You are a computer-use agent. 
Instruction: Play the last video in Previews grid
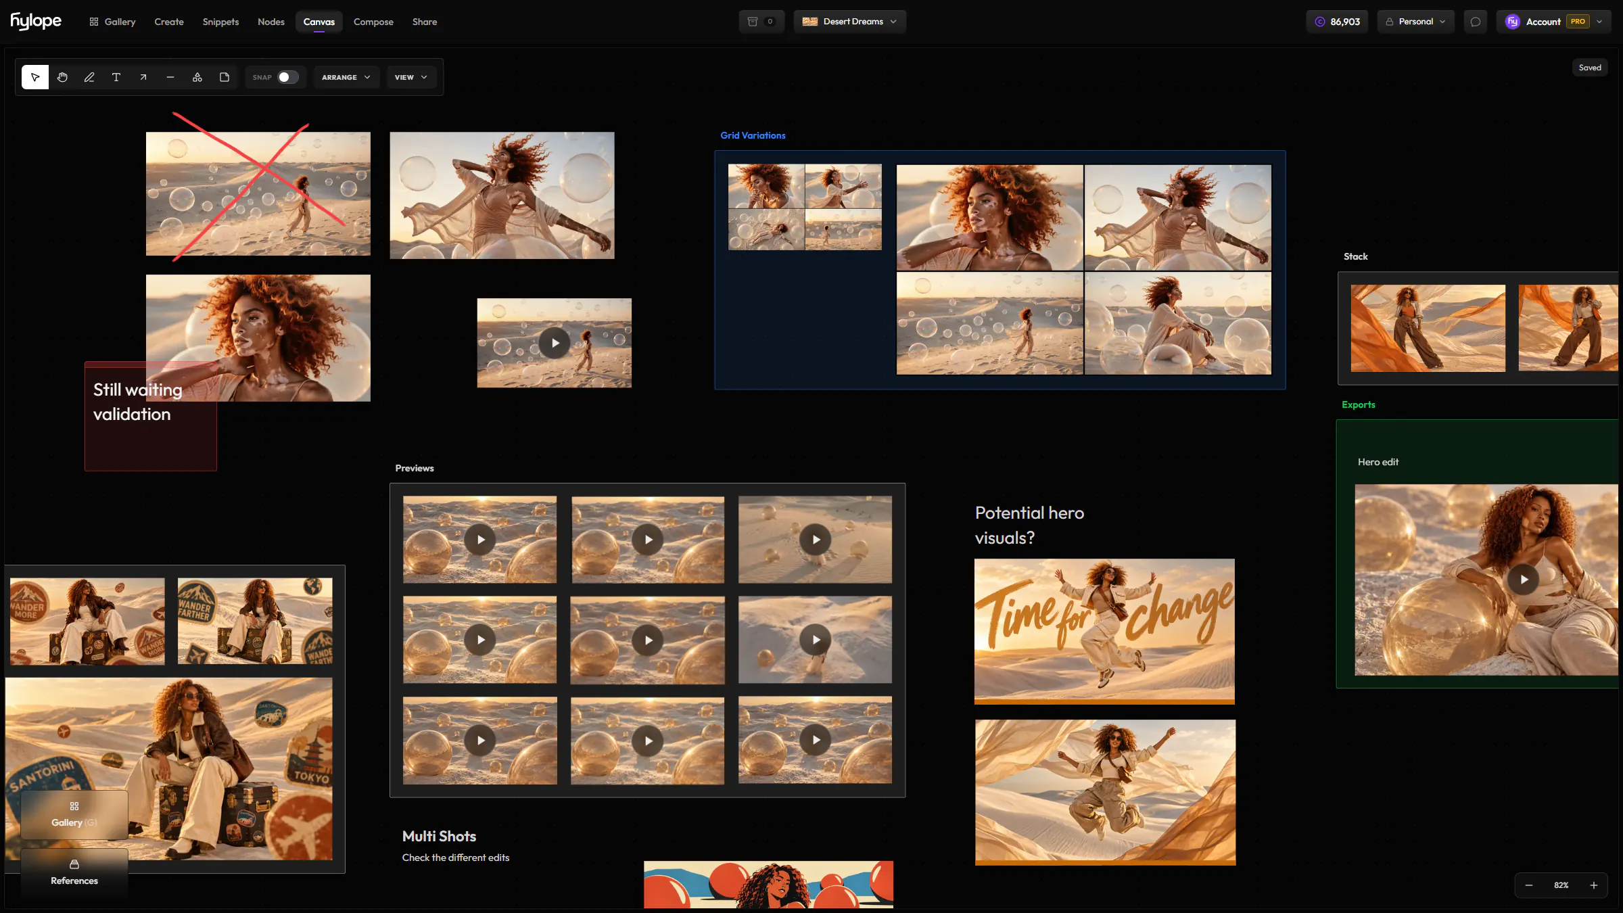click(x=816, y=740)
